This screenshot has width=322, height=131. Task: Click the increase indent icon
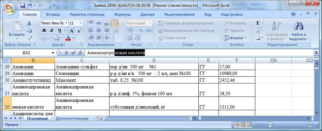point(99,38)
